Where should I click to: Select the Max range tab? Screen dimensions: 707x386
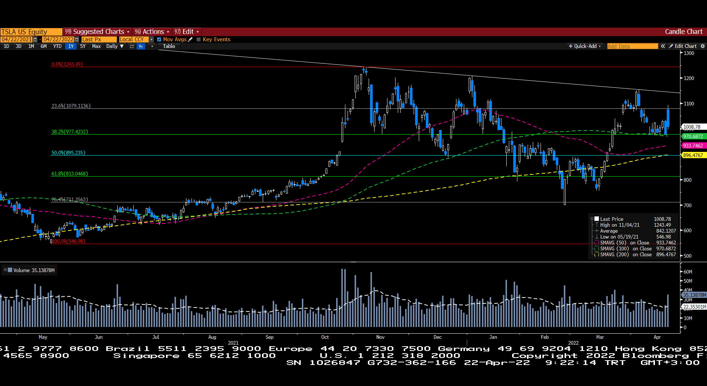96,46
